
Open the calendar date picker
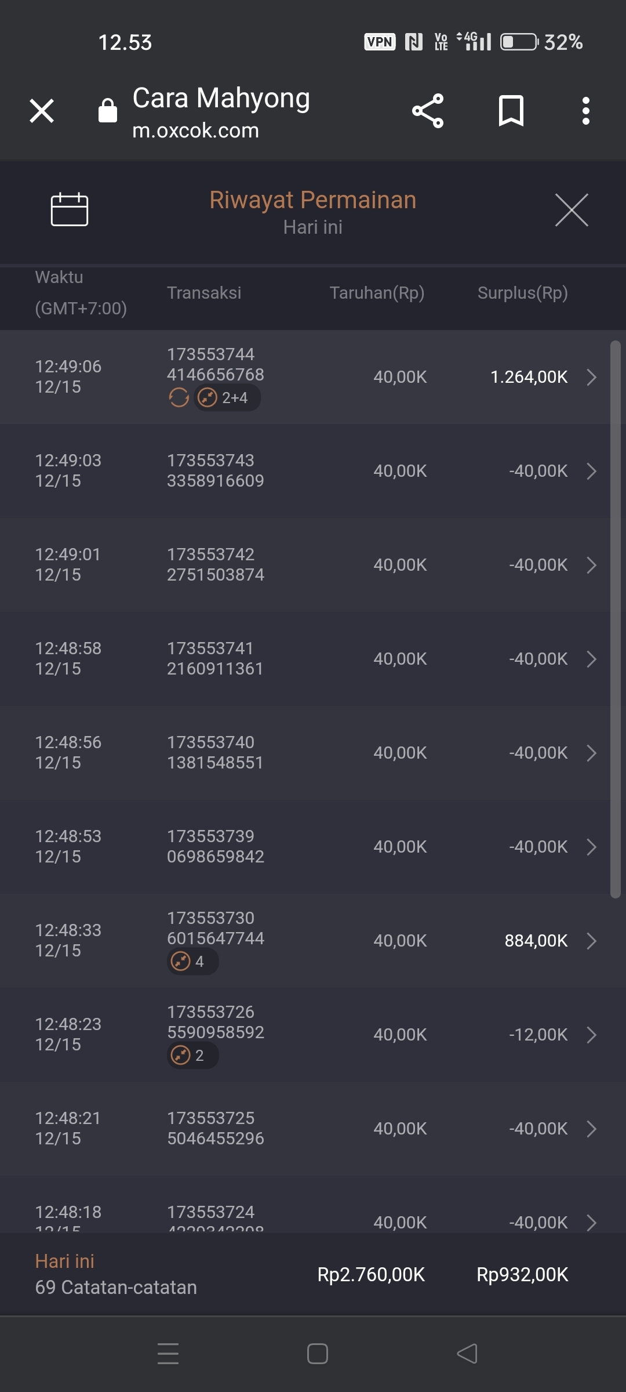[70, 209]
